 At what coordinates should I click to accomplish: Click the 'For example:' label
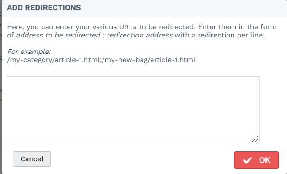[29, 52]
